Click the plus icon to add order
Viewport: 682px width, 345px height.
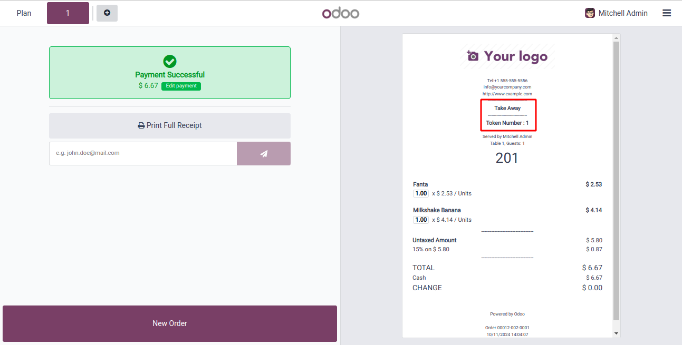[x=107, y=13]
